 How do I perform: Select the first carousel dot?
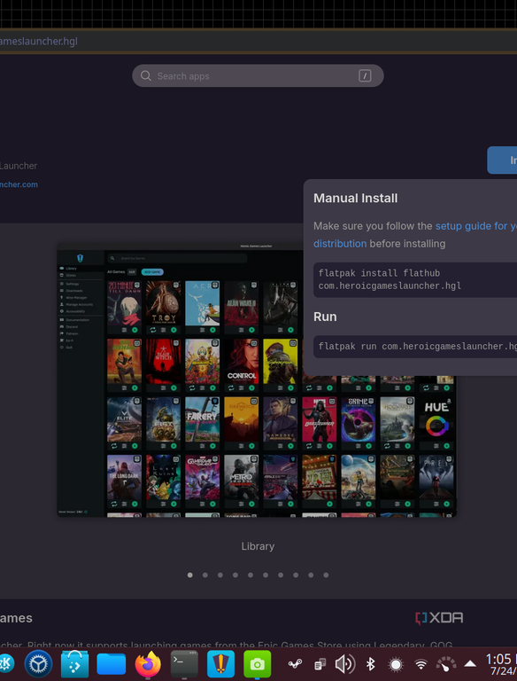(190, 575)
